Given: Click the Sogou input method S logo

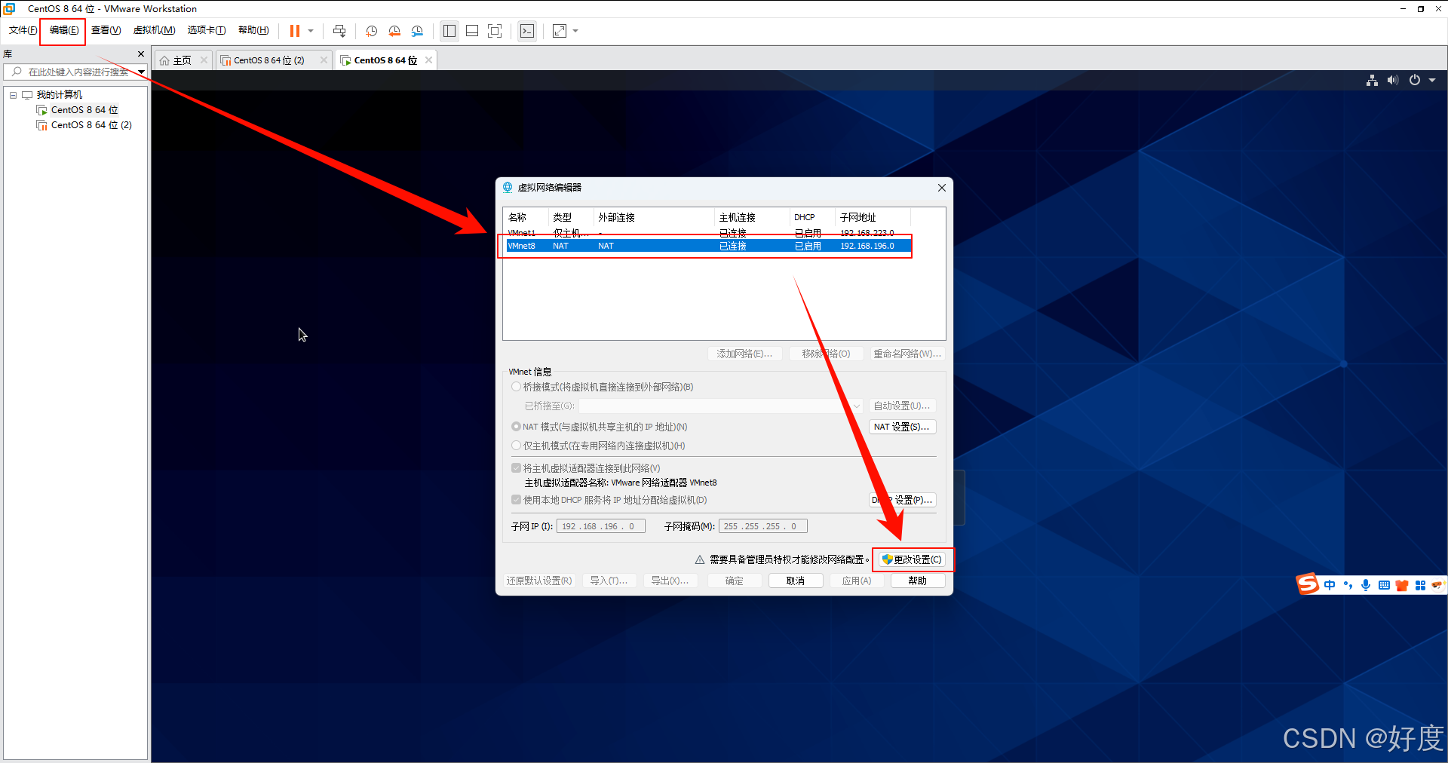Looking at the screenshot, I should 1308,584.
